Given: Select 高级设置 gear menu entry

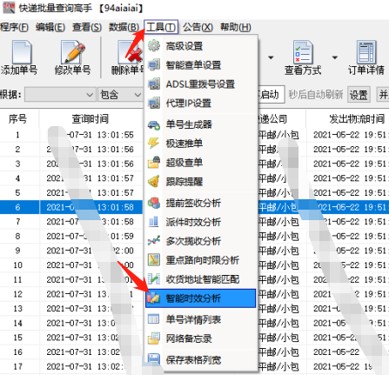Looking at the screenshot, I should pyautogui.click(x=200, y=46).
